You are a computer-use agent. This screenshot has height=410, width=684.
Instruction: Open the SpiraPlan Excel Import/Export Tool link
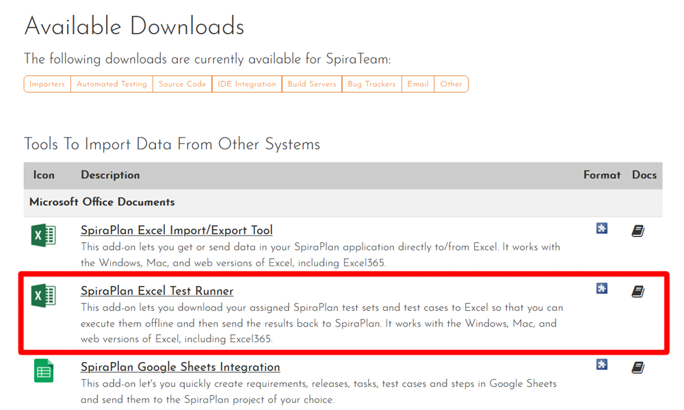176,230
